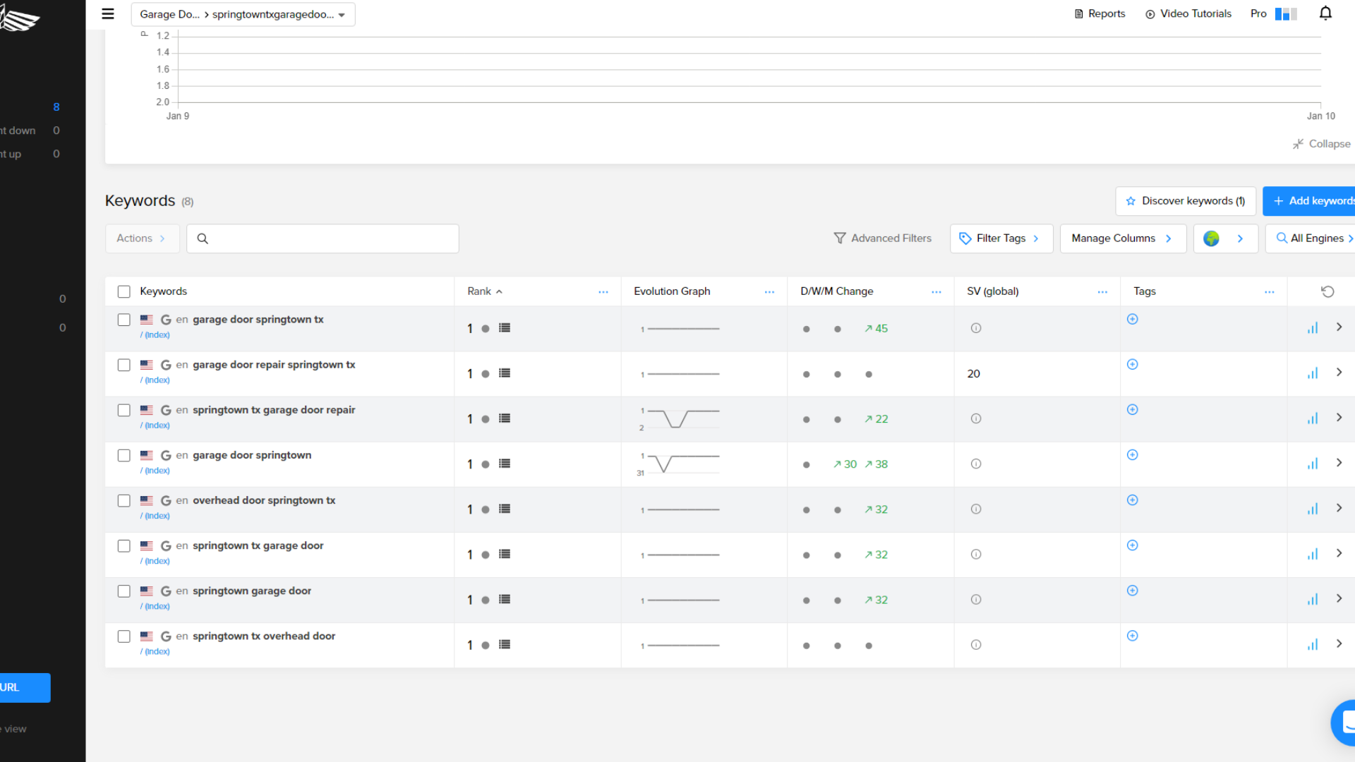The image size is (1355, 762).
Task: Expand row springtown garage door
Action: coord(1339,598)
